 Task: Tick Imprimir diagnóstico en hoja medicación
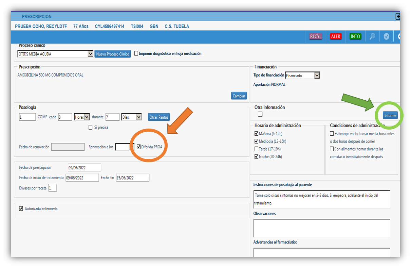136,53
